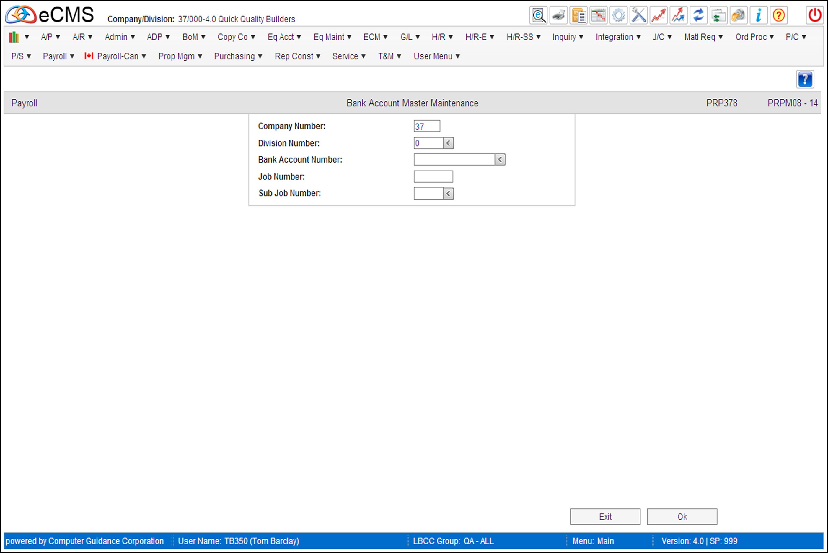Screen dimensions: 828x553
Task: Open the Sub Job Number lookup arrow
Action: [x=448, y=193]
